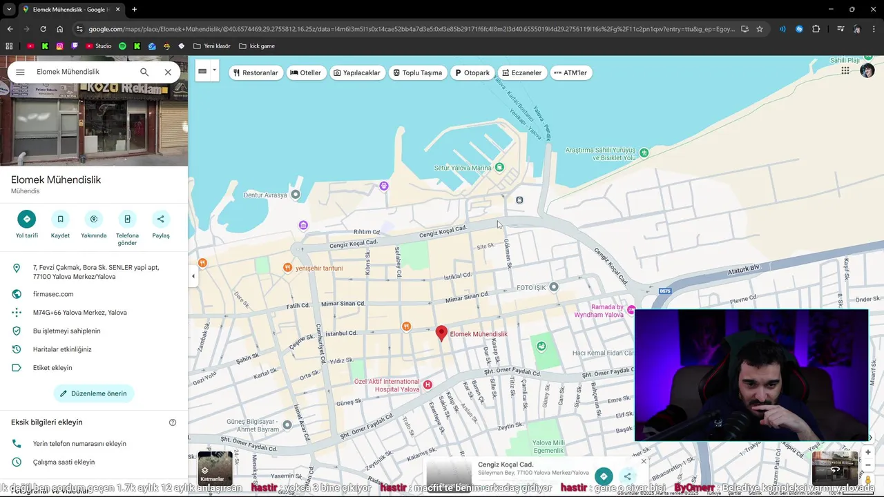Click directions on Cengiz Koçal Cad. card
884x497 pixels.
click(604, 476)
